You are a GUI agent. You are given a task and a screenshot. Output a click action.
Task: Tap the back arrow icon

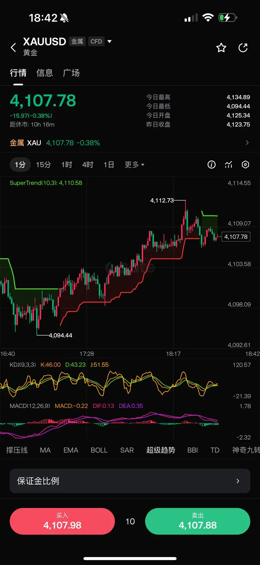click(x=13, y=48)
